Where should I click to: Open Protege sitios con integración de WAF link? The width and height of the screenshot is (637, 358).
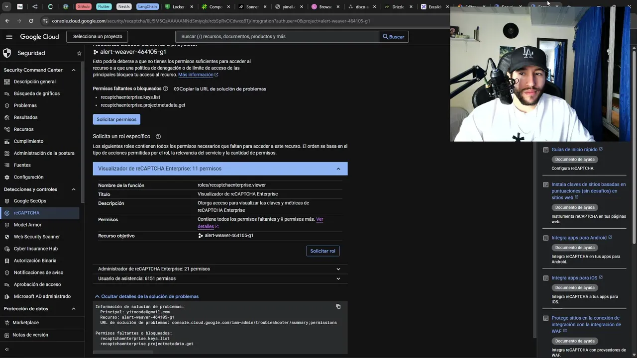[x=586, y=325]
